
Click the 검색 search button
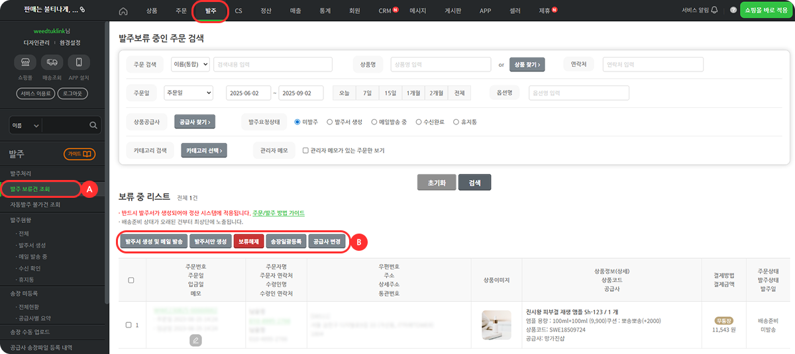click(474, 183)
